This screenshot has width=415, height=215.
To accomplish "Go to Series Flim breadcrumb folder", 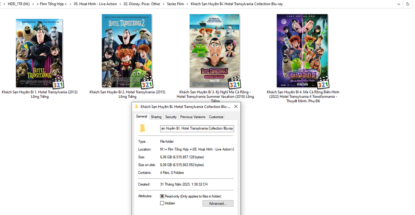I will [x=175, y=4].
